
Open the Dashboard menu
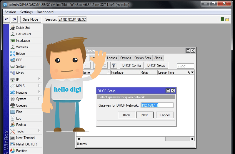45,12
